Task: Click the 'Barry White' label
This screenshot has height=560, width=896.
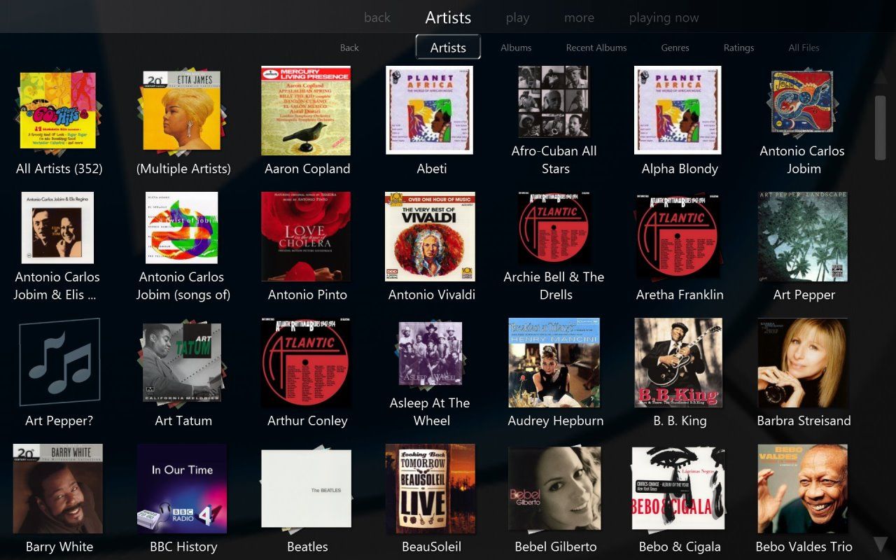Action: click(59, 547)
